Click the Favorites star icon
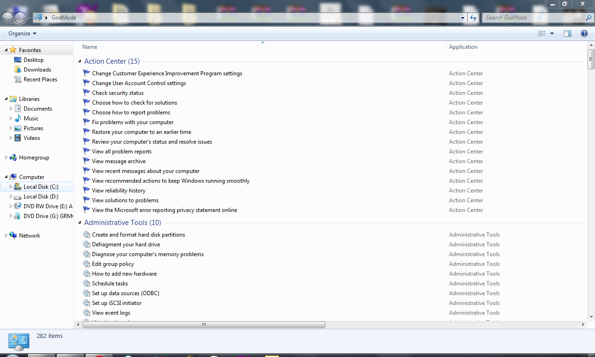The image size is (595, 357). tap(13, 50)
